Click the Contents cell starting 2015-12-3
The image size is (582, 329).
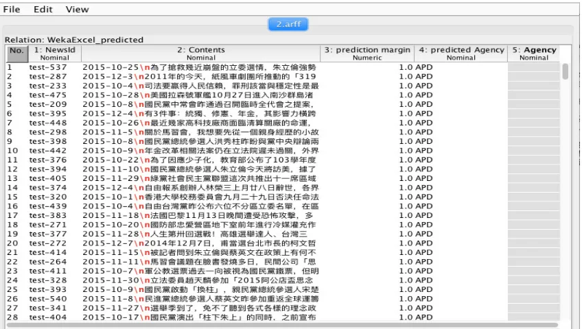coord(201,77)
